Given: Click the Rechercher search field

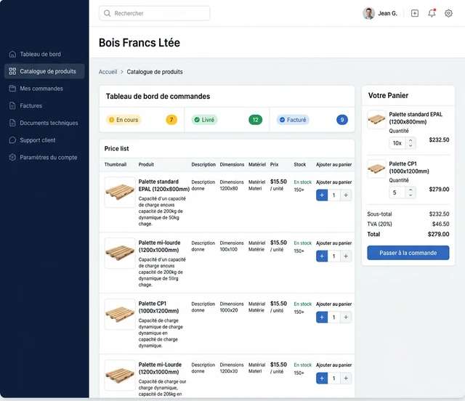Looking at the screenshot, I should tap(154, 13).
